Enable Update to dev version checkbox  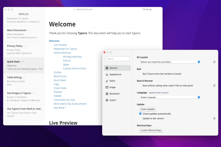pos(140,118)
